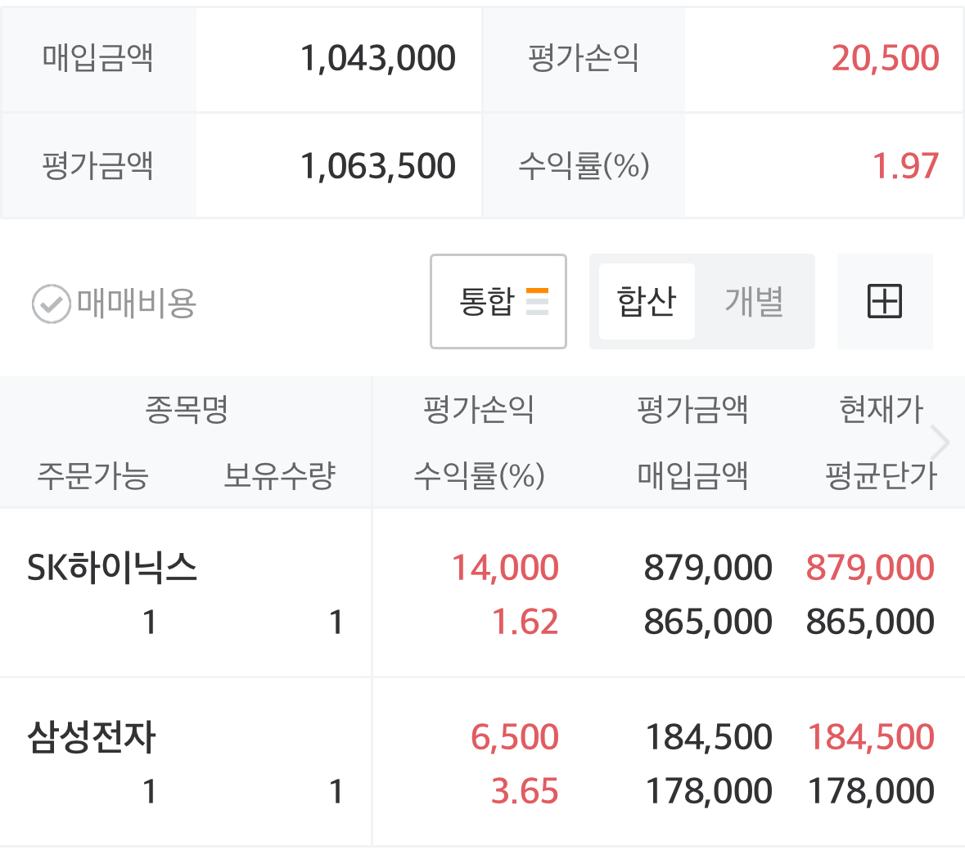Click SK하이닉스 current price 879,000 in red
This screenshot has width=965, height=859.
pyautogui.click(x=870, y=568)
